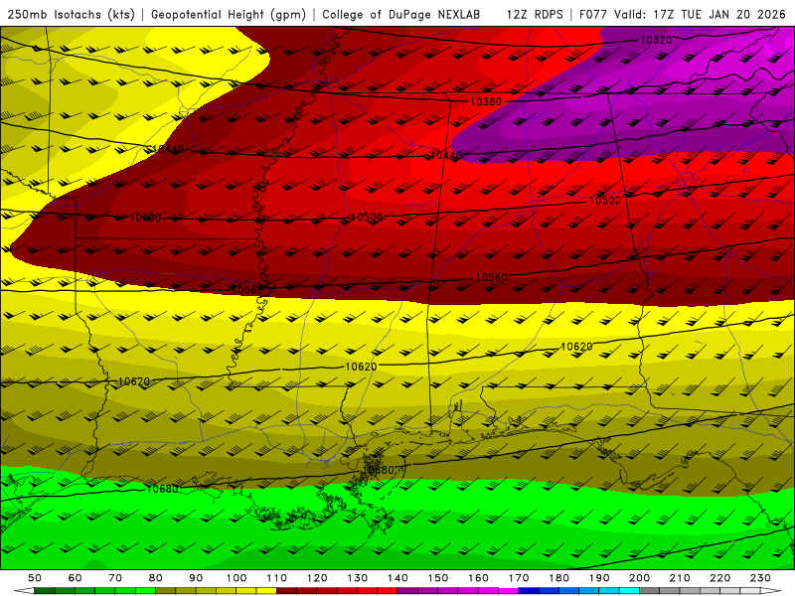The image size is (795, 596).
Task: Pick the bright red swatch before the 140 label
Action: [x=388, y=591]
